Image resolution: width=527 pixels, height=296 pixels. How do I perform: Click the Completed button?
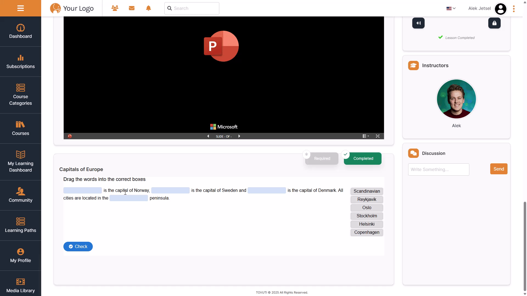pos(363,158)
